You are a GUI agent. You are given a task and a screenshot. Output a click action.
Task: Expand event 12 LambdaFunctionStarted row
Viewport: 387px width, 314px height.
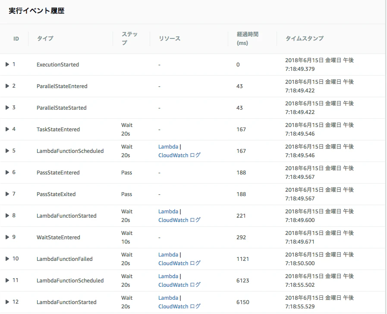(7, 302)
